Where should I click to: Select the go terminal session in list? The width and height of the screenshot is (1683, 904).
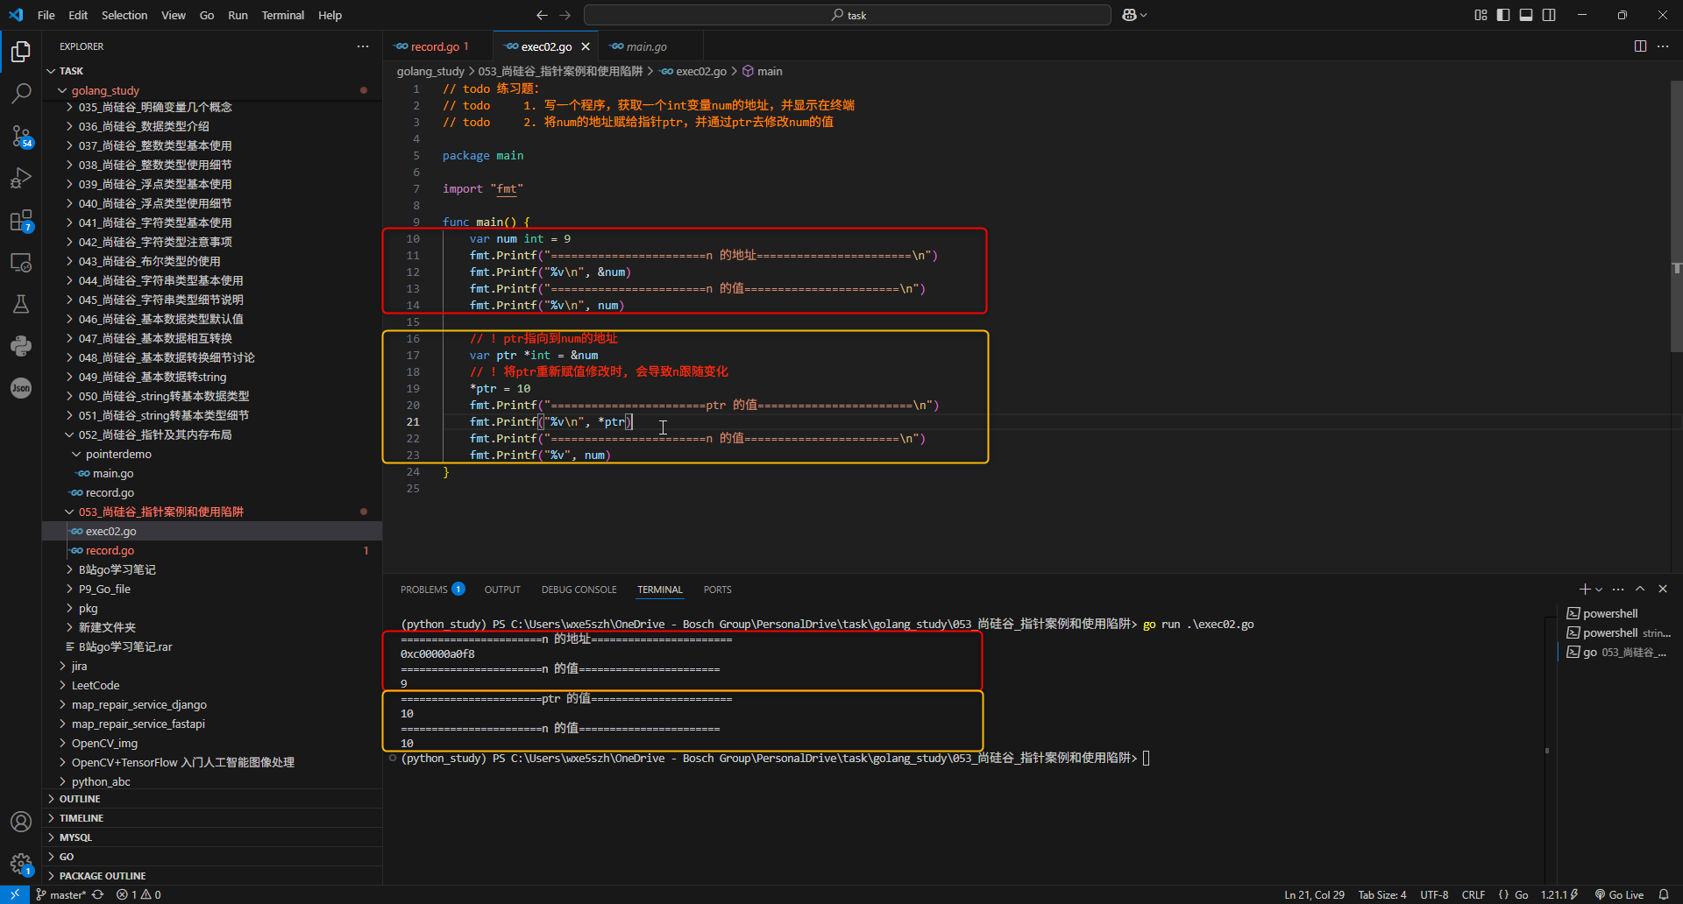tap(1619, 652)
